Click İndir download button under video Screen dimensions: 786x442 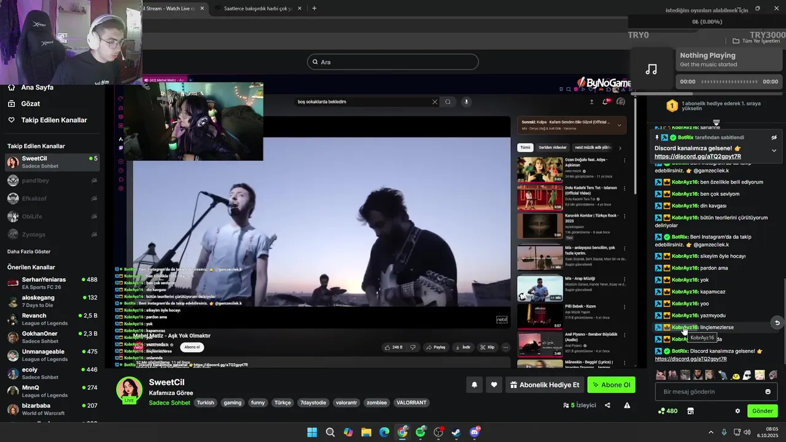pos(463,347)
